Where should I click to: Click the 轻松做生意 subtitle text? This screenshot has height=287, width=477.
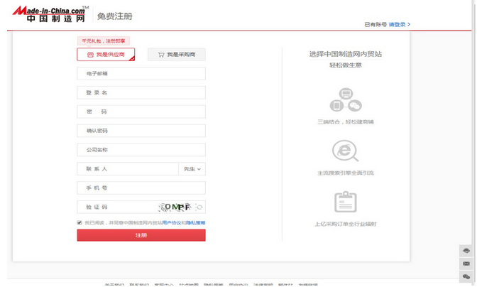click(x=346, y=65)
